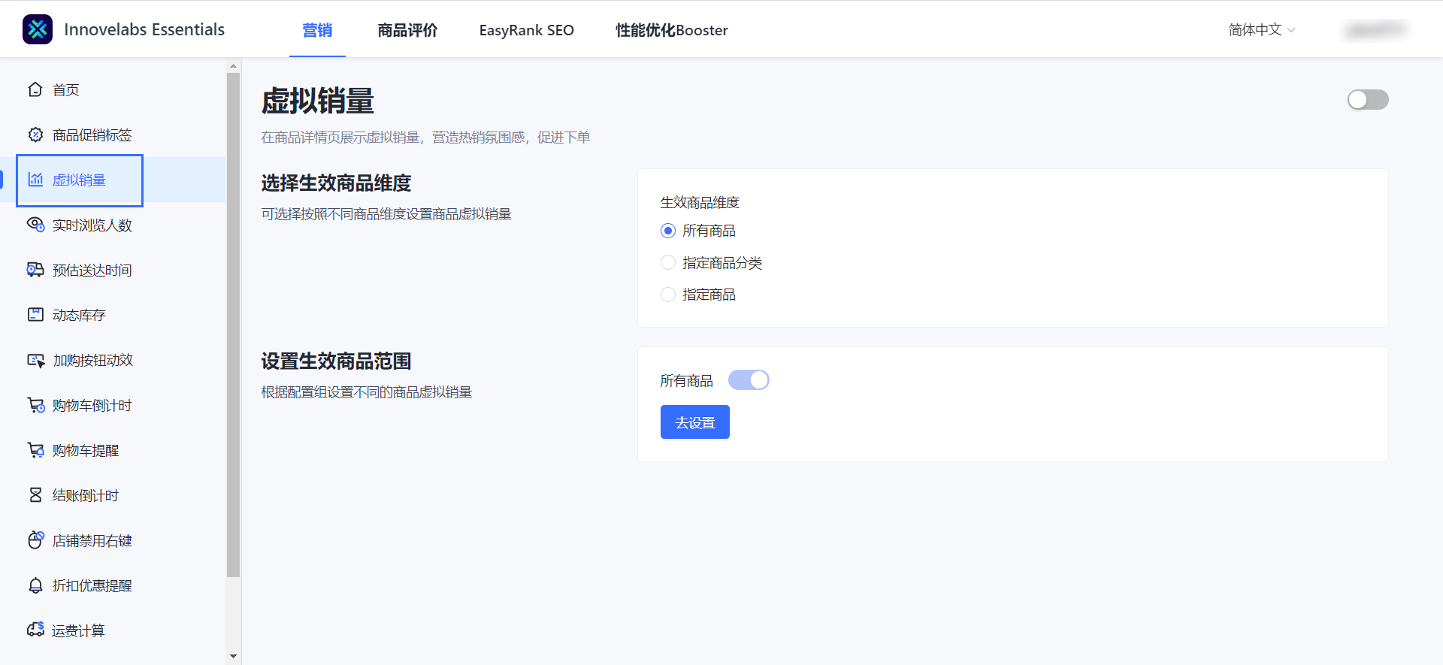Switch to the 商品评价 tab
This screenshot has height=665, width=1443.
(x=407, y=30)
